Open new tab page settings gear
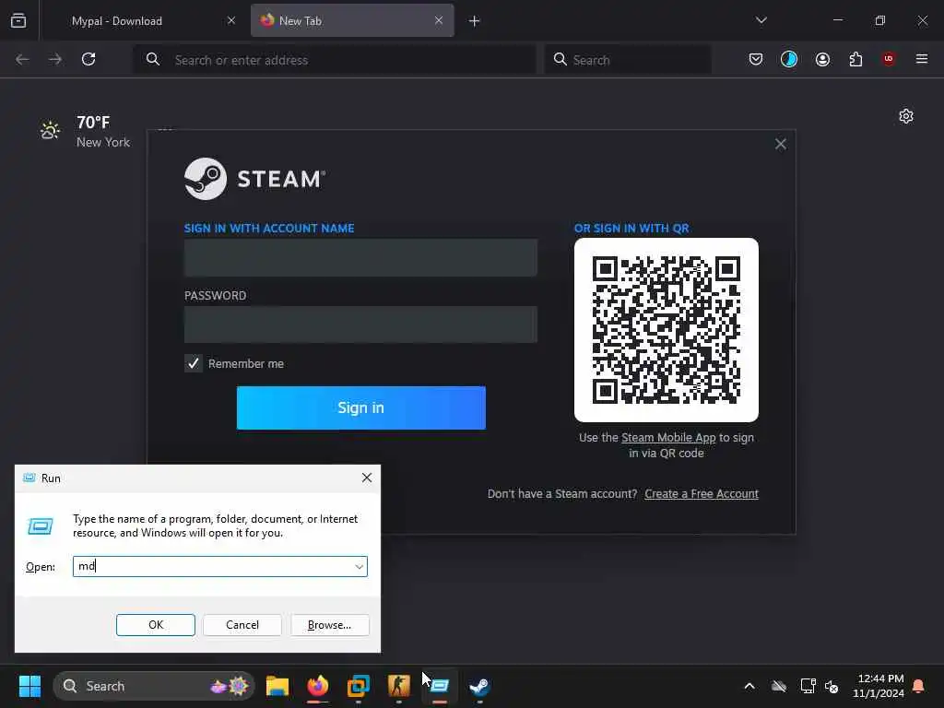The image size is (944, 708). point(906,116)
